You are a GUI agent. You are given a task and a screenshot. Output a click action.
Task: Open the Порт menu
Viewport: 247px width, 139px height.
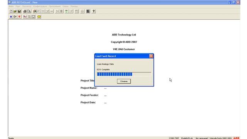[x=18, y=7]
